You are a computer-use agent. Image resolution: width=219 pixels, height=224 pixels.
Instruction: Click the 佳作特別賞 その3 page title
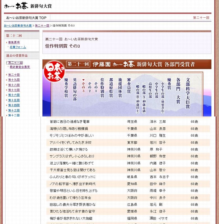pos(63,46)
